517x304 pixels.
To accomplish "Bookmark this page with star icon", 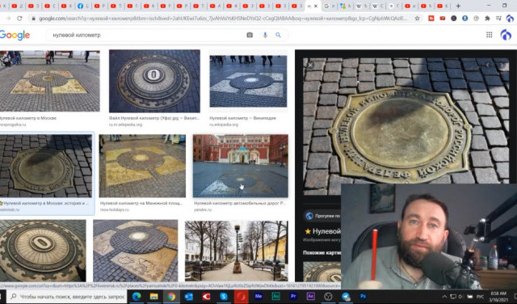I will pos(417,19).
